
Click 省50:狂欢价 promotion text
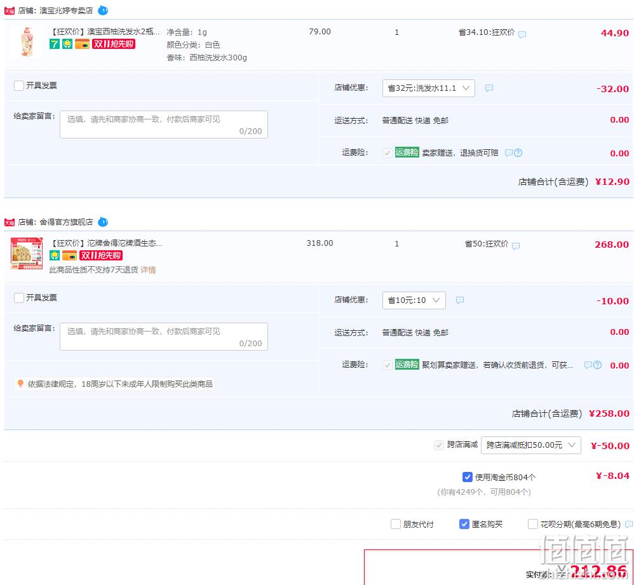point(487,244)
